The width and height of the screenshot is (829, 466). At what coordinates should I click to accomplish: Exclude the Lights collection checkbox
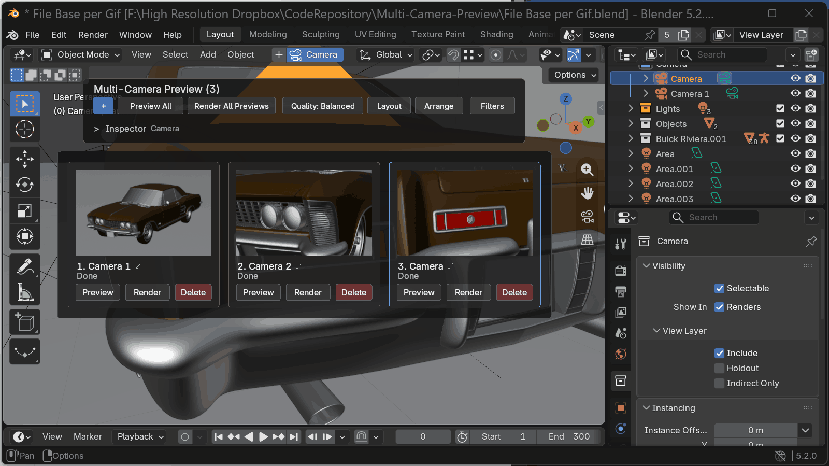point(780,108)
